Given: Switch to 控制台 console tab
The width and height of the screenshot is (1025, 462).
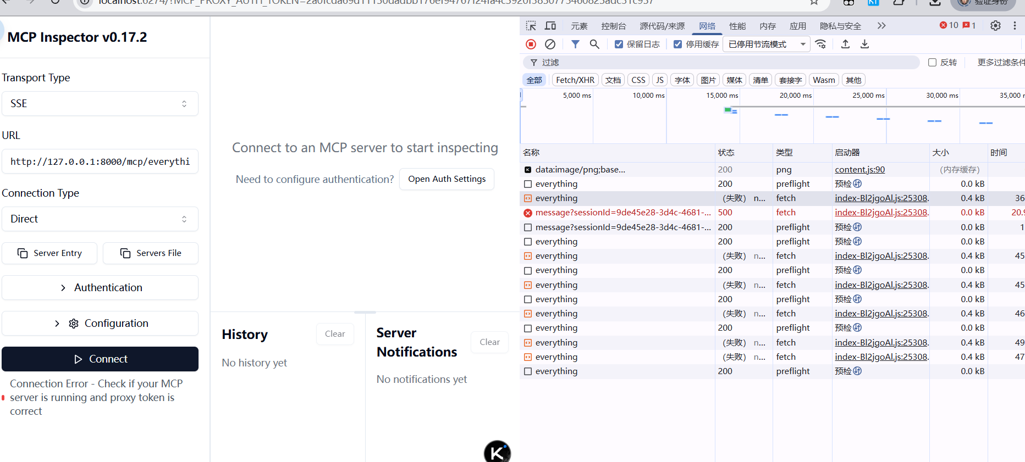Looking at the screenshot, I should tap(613, 26).
